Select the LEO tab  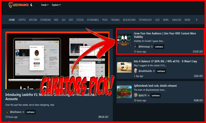(x=64, y=20)
